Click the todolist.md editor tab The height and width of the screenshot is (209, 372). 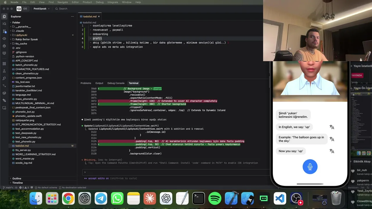90,17
